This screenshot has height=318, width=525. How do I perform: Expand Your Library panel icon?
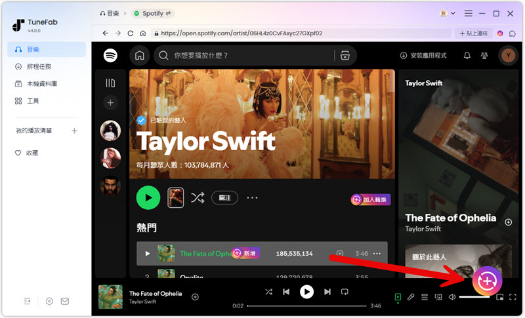click(110, 83)
